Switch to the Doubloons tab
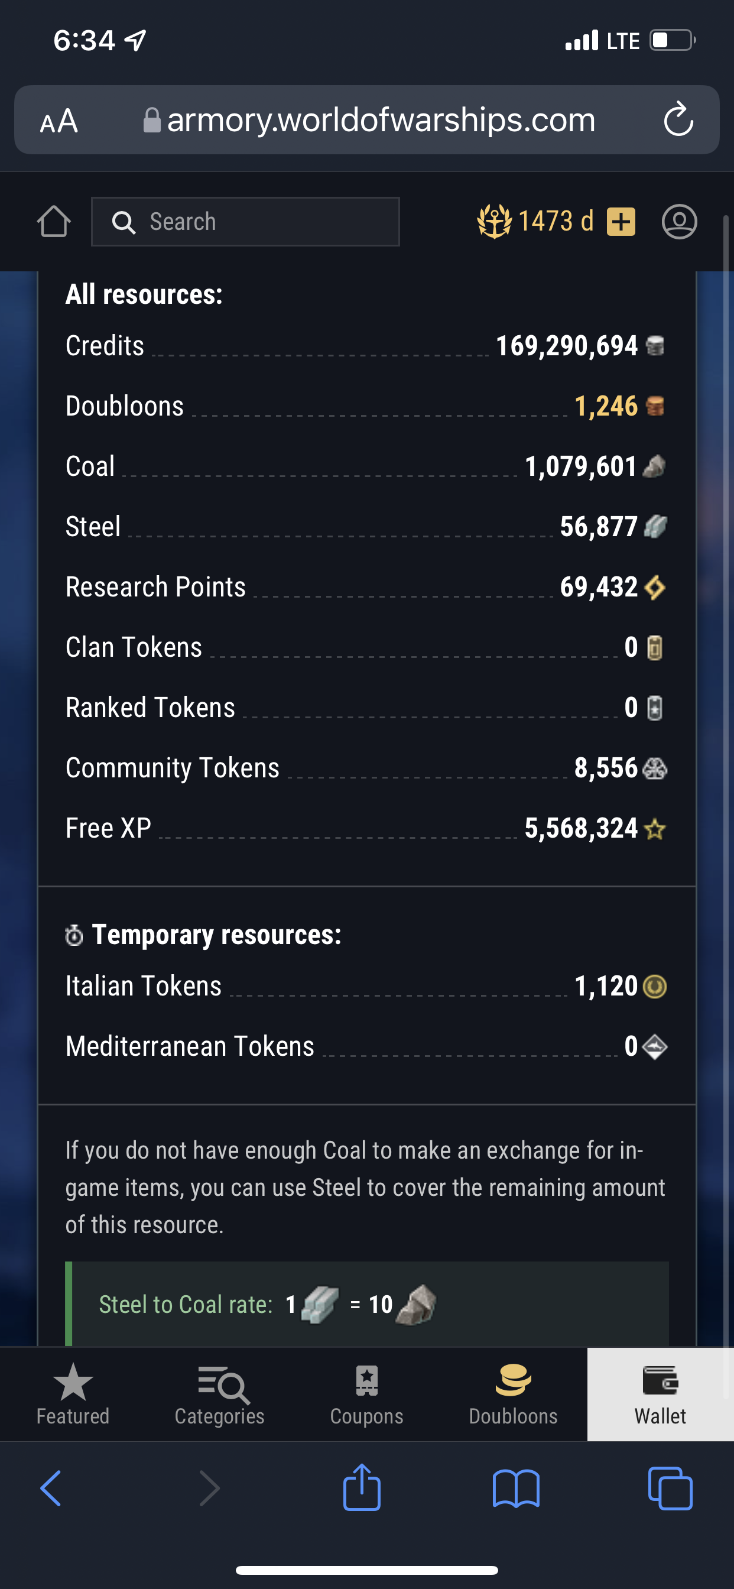 pyautogui.click(x=513, y=1394)
